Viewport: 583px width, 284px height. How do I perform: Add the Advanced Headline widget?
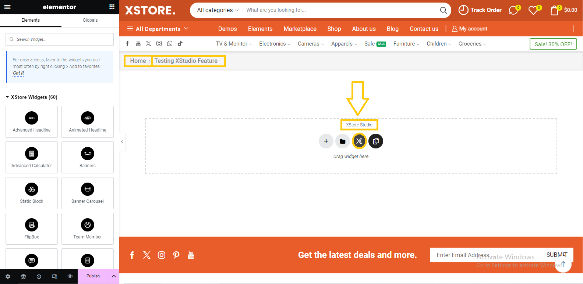pos(32,122)
